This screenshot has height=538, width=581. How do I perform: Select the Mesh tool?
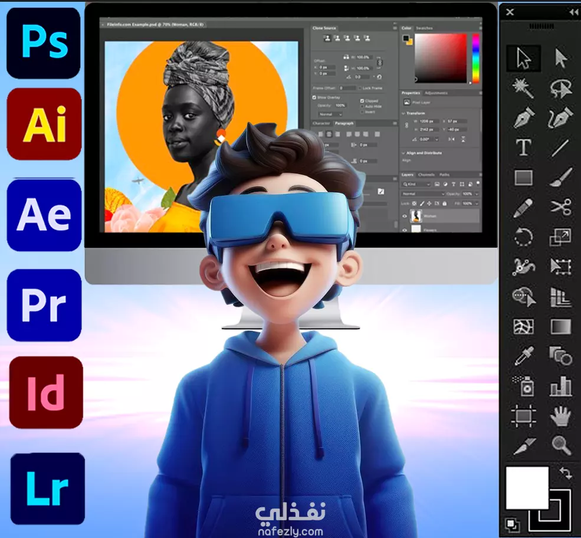tap(524, 327)
